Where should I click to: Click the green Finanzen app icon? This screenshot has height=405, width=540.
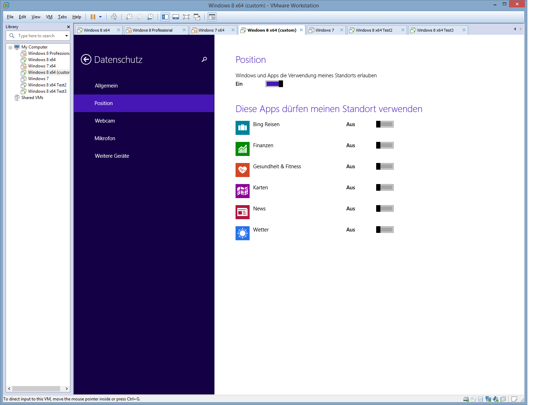pyautogui.click(x=243, y=149)
